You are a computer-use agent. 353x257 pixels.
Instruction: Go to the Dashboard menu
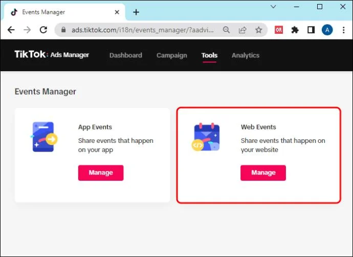point(126,55)
